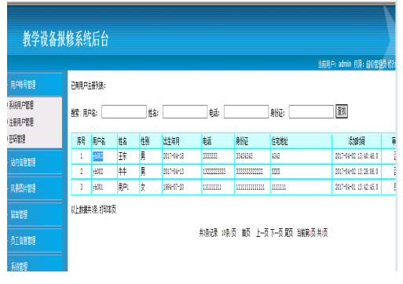Click the name cell 用户1
This screenshot has height=284, width=403.
pyautogui.click(x=123, y=187)
